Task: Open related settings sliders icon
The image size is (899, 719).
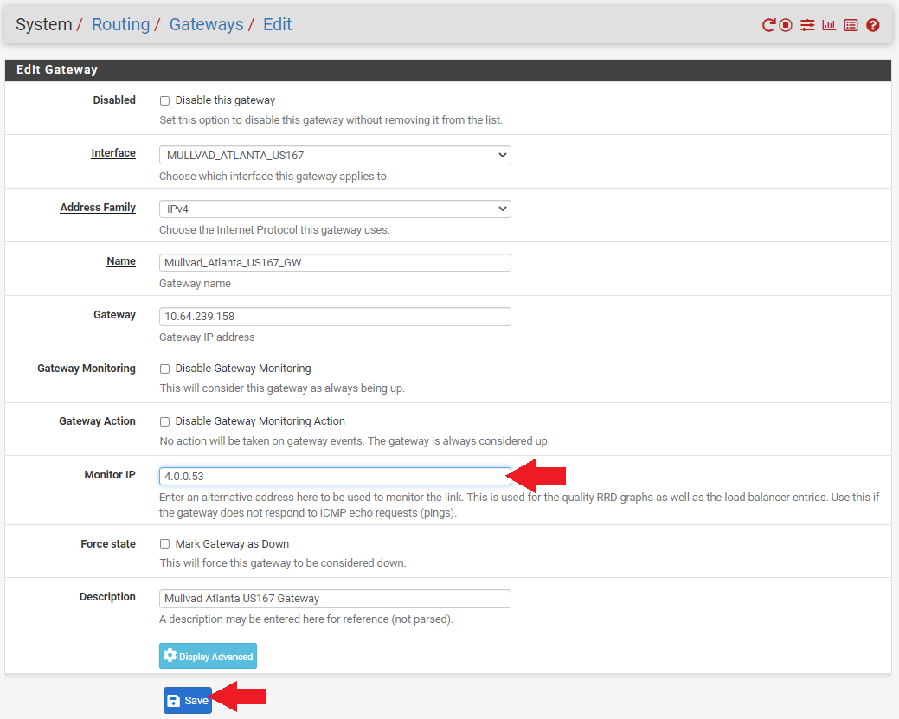Action: [x=807, y=24]
